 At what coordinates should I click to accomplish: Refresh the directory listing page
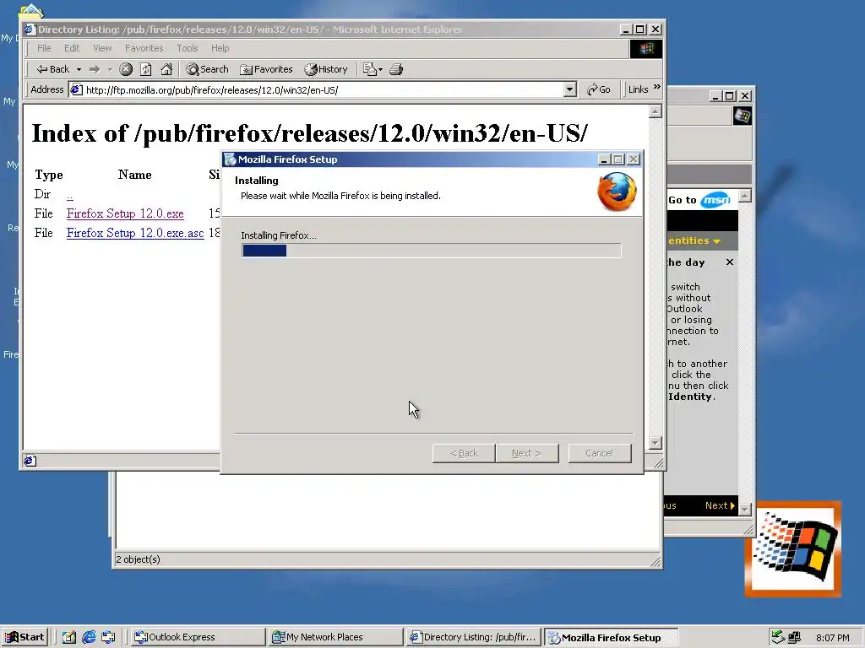click(145, 69)
